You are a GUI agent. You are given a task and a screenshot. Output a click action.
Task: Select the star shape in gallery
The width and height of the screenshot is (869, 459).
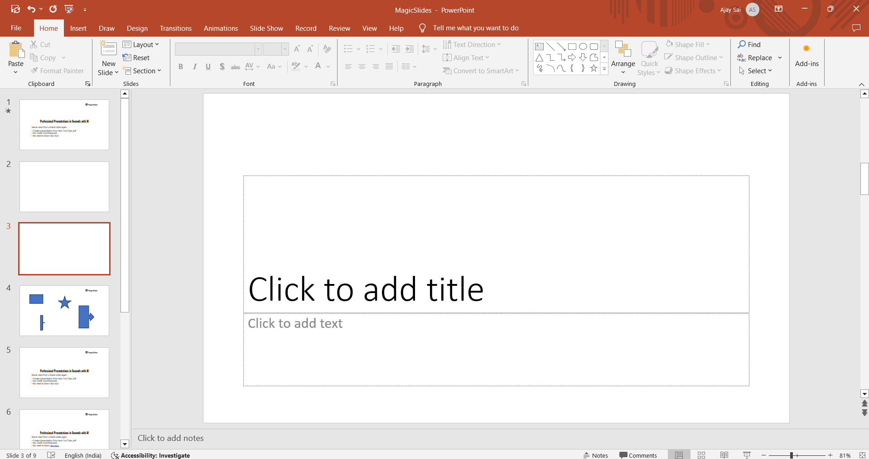[x=594, y=68]
